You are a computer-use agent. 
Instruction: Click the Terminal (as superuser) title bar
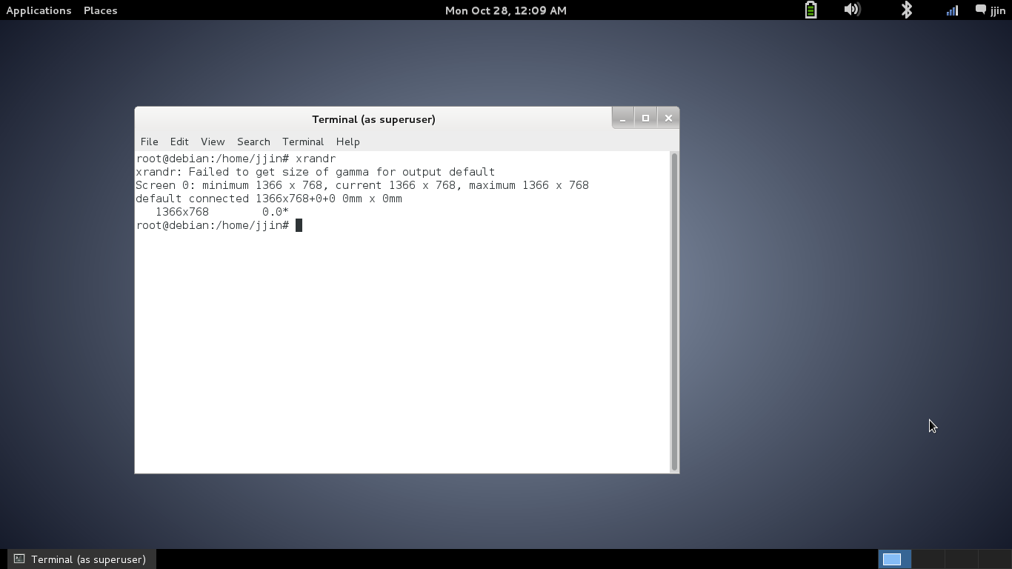pos(373,119)
